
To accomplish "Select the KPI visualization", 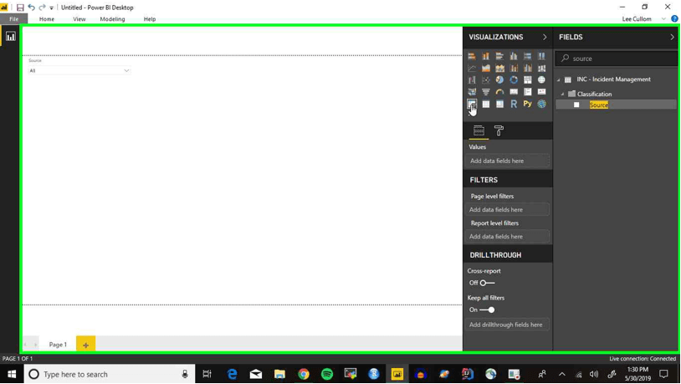I will tap(541, 92).
